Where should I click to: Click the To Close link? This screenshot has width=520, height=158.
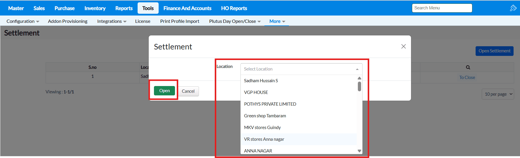click(467, 78)
